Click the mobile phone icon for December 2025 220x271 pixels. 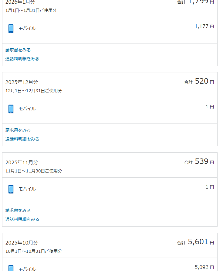[x=11, y=109]
